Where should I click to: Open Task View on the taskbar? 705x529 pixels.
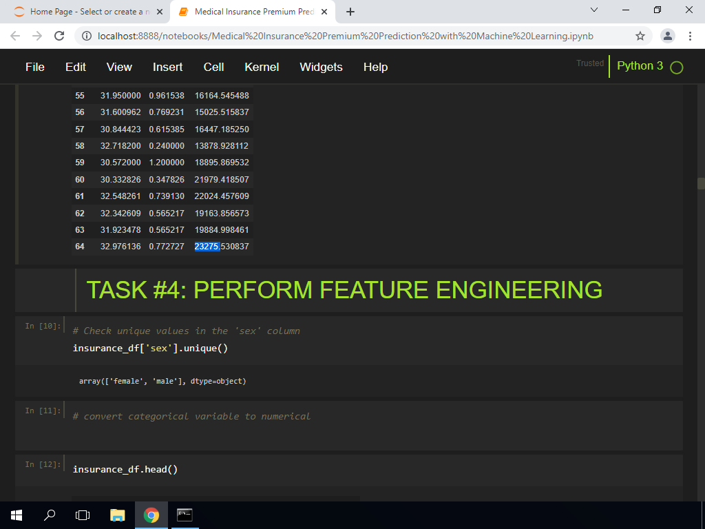pos(83,515)
